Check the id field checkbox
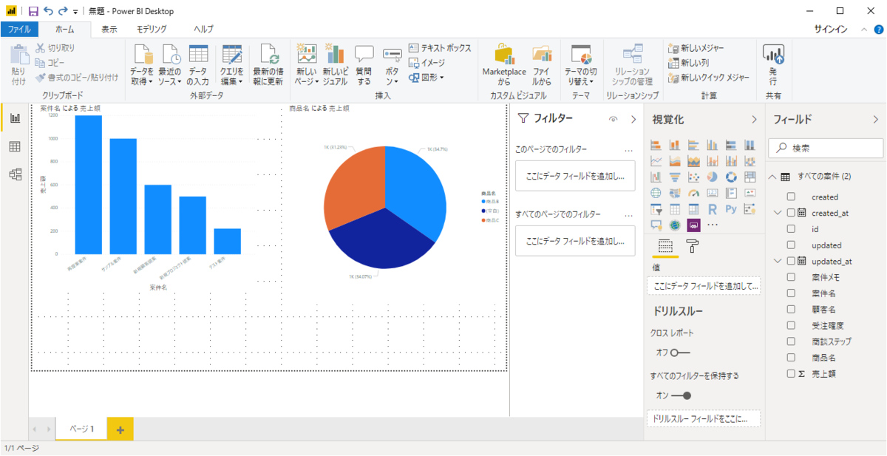Screen dimensions: 887x456 (791, 229)
